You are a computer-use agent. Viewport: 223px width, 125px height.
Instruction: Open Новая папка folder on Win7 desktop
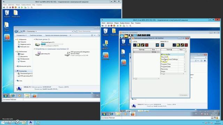click(x=16, y=14)
